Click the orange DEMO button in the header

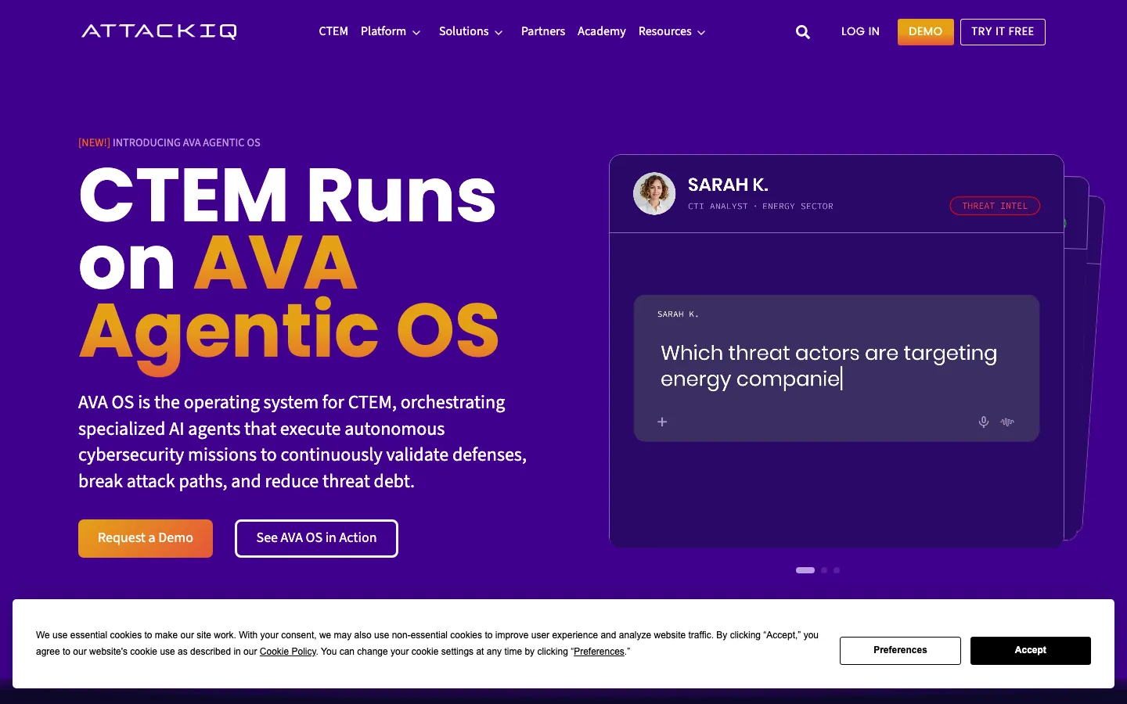pyautogui.click(x=926, y=32)
